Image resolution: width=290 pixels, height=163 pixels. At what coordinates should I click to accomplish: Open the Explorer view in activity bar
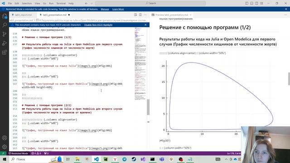5,16
